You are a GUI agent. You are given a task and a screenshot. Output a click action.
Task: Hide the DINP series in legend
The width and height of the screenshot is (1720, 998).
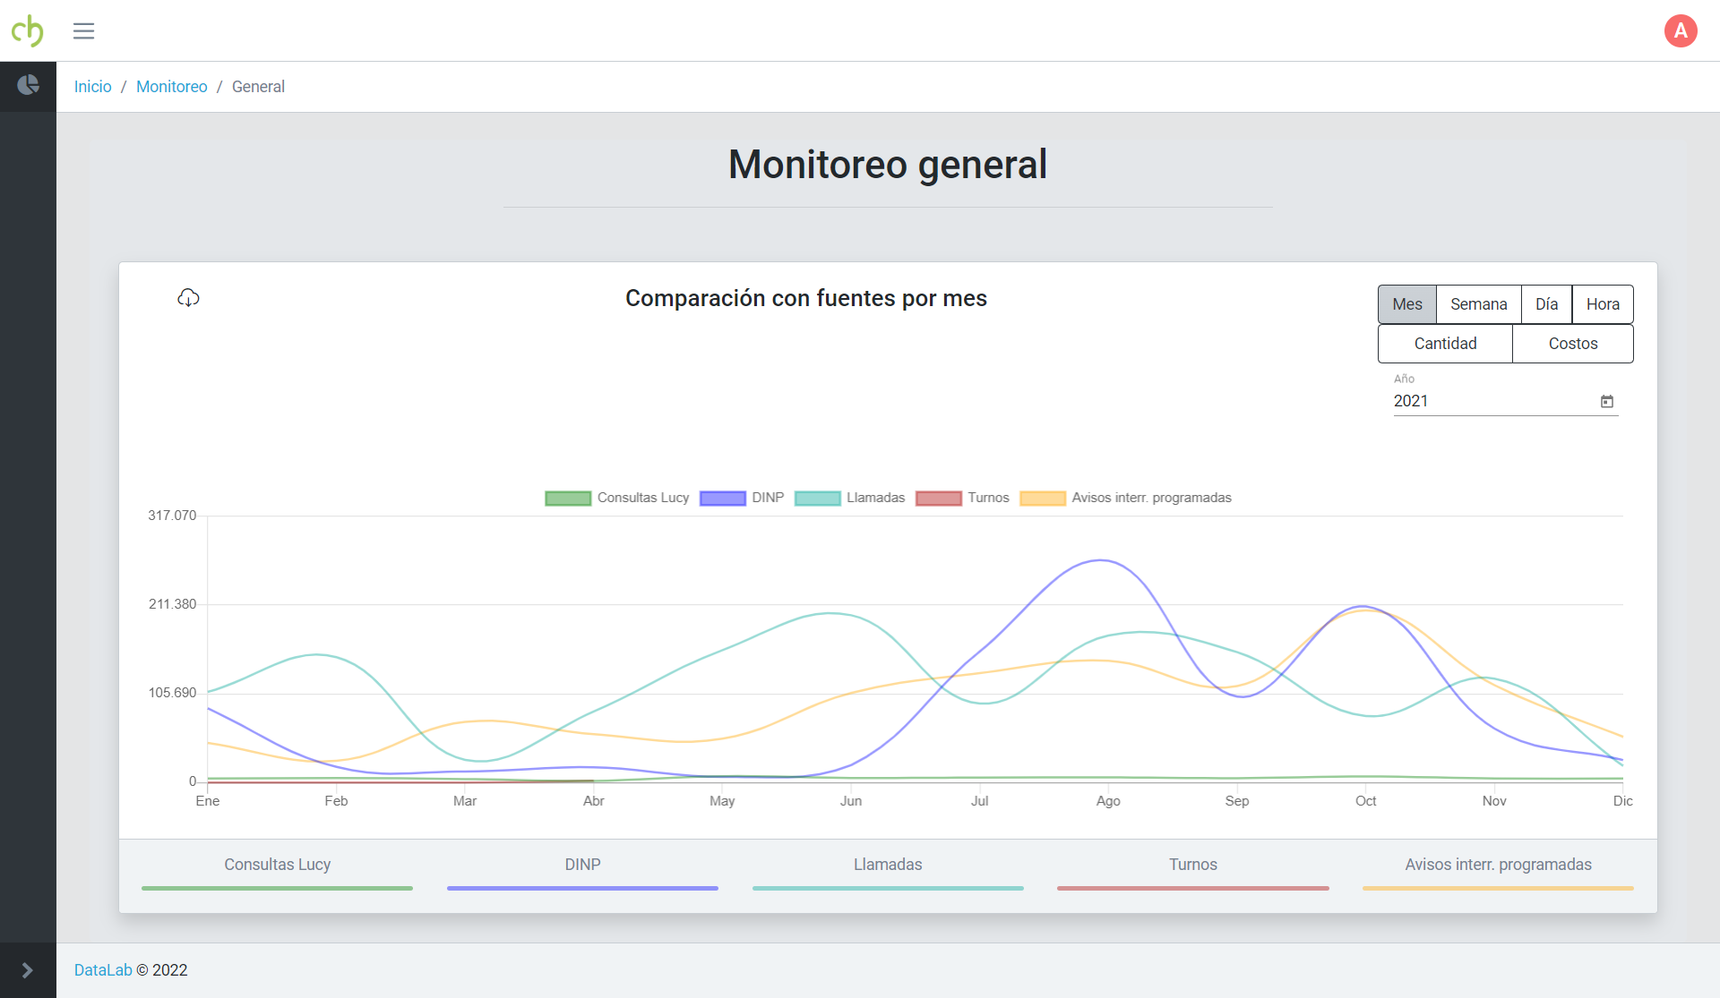(x=722, y=499)
